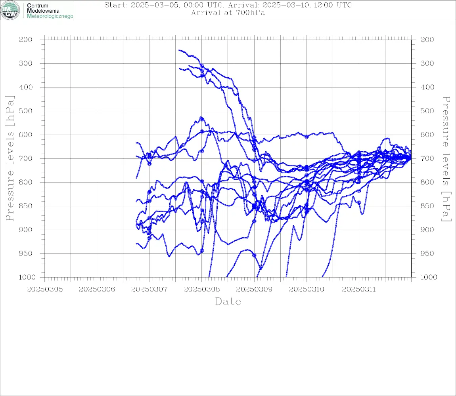Click date label 20250306

(97, 289)
